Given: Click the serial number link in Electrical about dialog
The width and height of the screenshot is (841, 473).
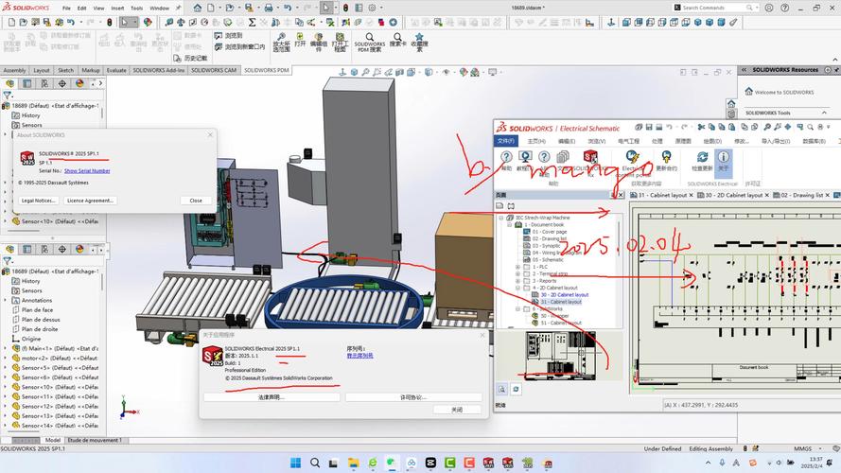Looking at the screenshot, I should coord(359,356).
